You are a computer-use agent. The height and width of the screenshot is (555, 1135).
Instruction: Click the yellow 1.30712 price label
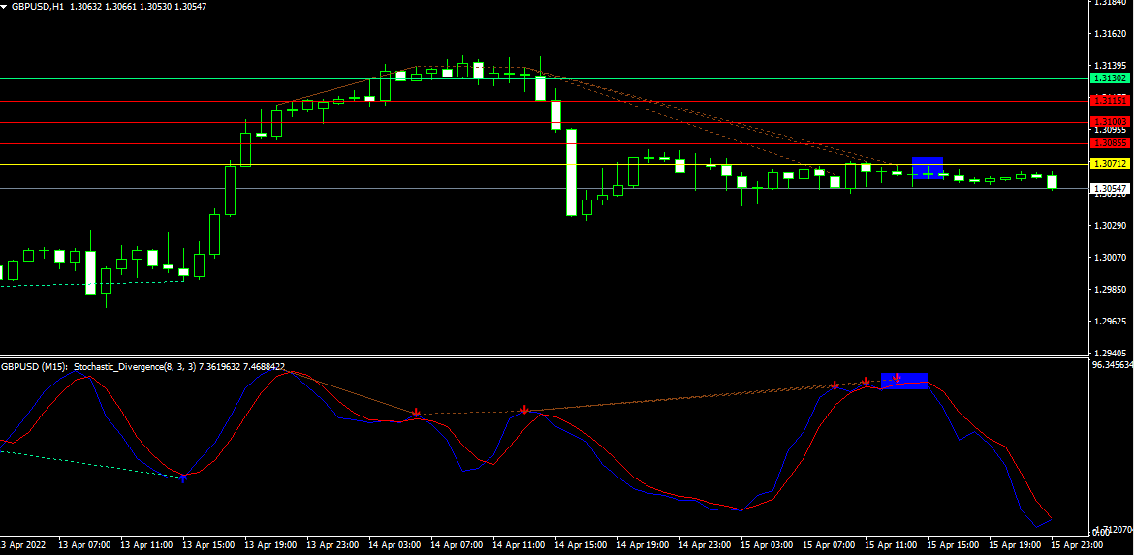point(1110,164)
